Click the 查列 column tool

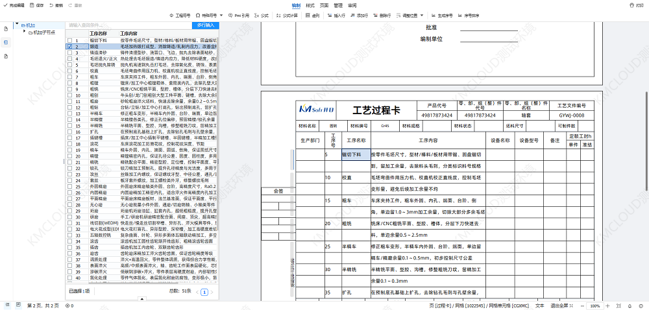coord(313,16)
